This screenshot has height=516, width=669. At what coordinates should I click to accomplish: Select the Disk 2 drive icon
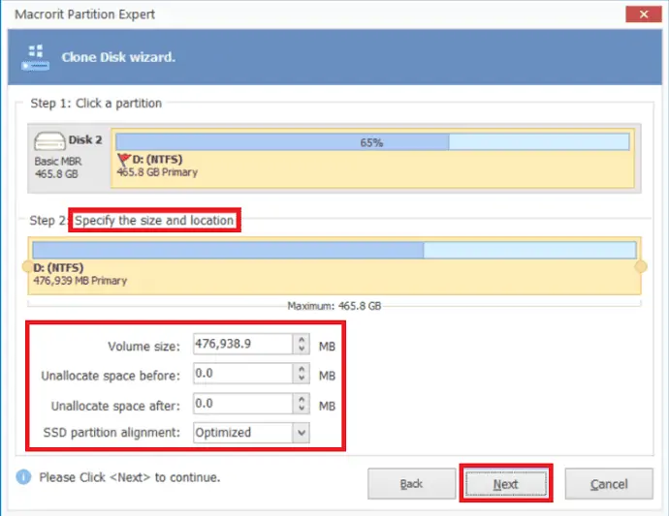(x=51, y=141)
